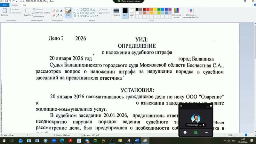
Task: Open the Заливка fill dropdown
Action: 104,13
